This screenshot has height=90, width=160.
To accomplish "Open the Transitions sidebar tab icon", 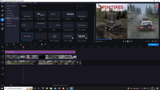I will (x=2, y=15).
